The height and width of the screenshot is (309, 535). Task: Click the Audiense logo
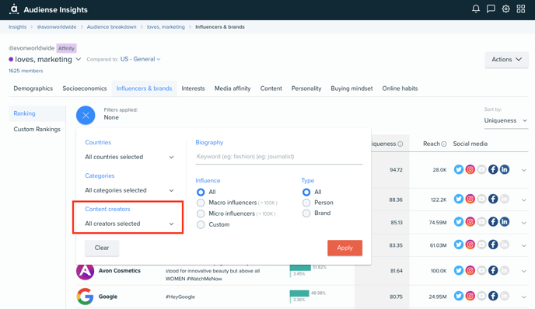click(14, 9)
